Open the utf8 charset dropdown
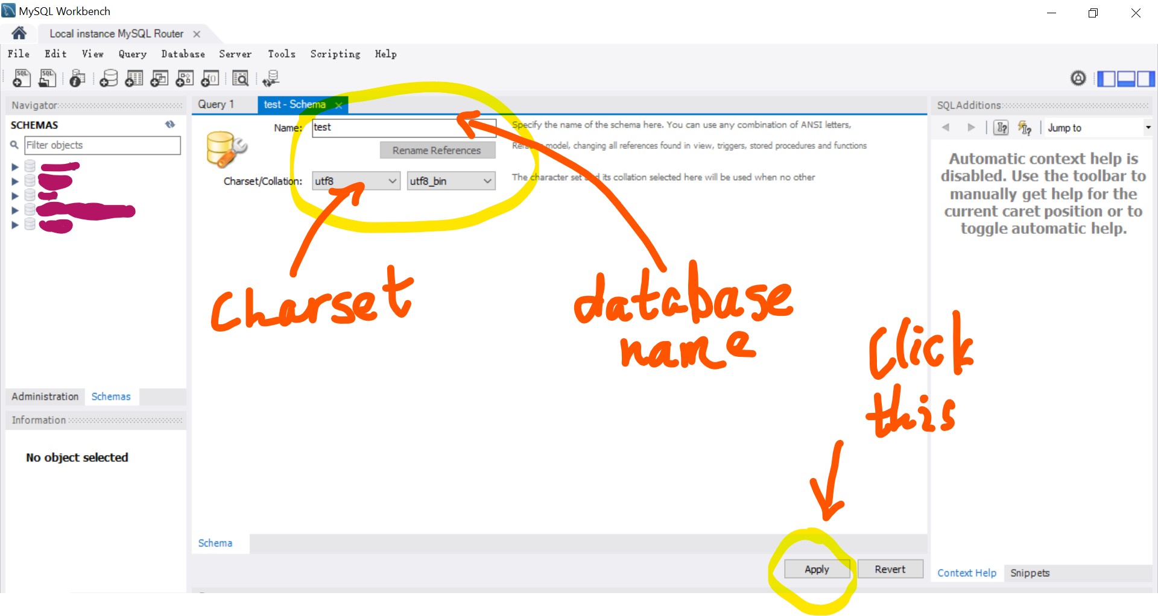 pos(356,181)
